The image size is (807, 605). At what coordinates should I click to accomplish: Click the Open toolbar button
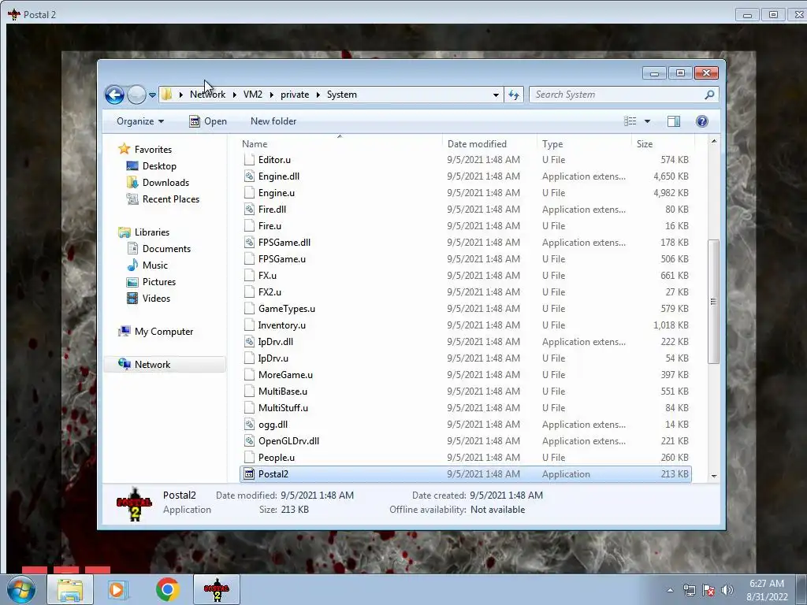[208, 121]
